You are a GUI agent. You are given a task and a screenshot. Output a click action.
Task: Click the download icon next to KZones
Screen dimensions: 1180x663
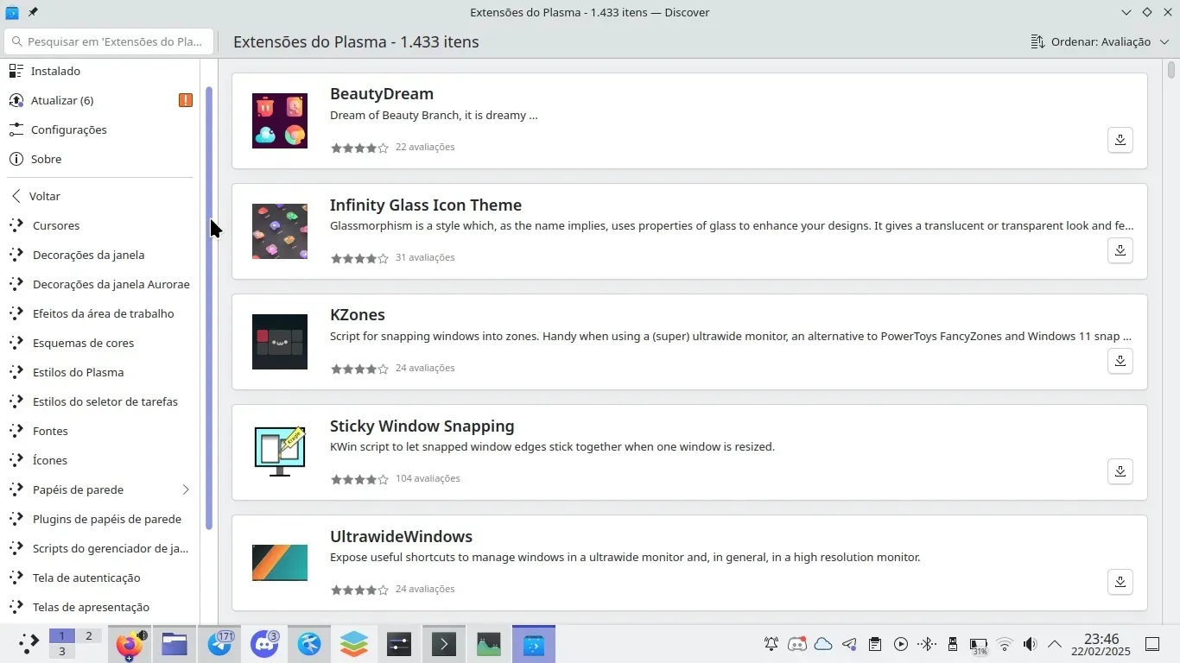coord(1120,361)
